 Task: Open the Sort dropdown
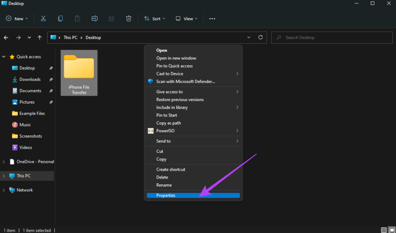[154, 19]
